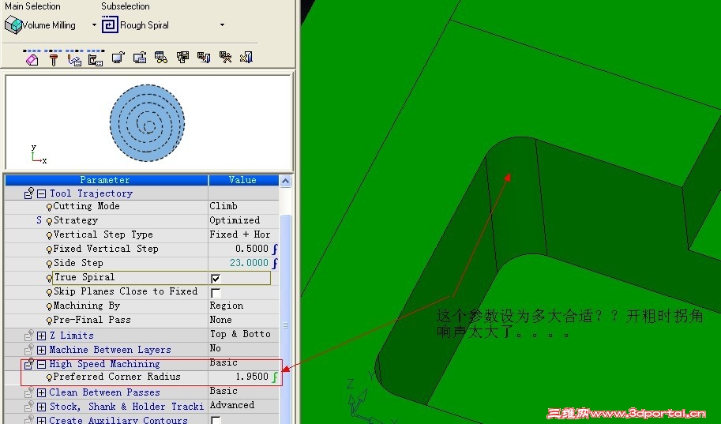Select the True Spiral parameter row label
721x424 pixels.
pos(84,277)
